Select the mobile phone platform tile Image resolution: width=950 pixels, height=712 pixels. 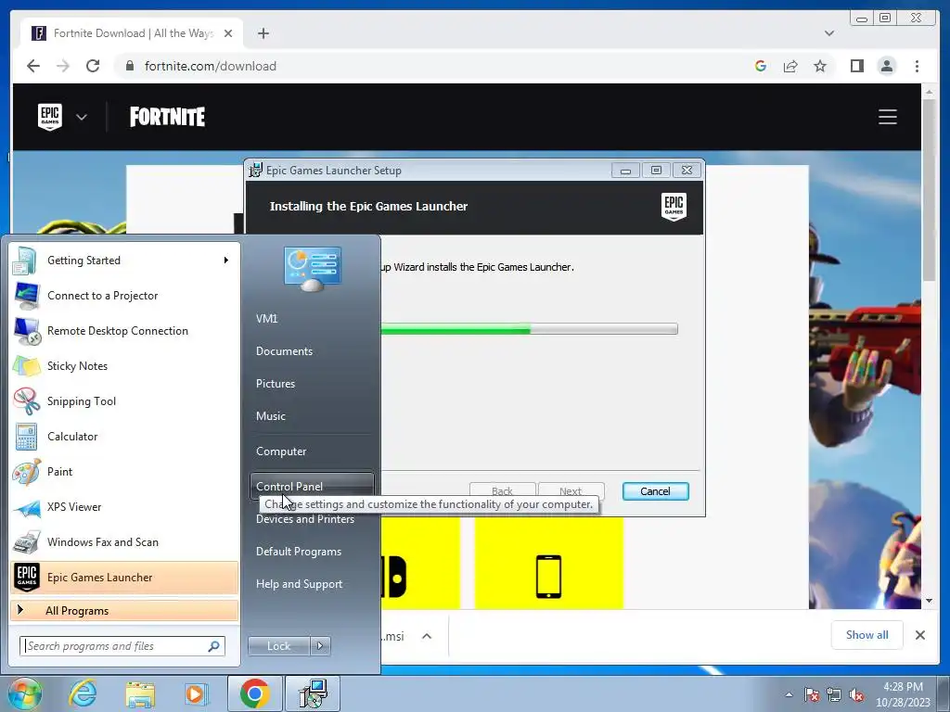(549, 563)
